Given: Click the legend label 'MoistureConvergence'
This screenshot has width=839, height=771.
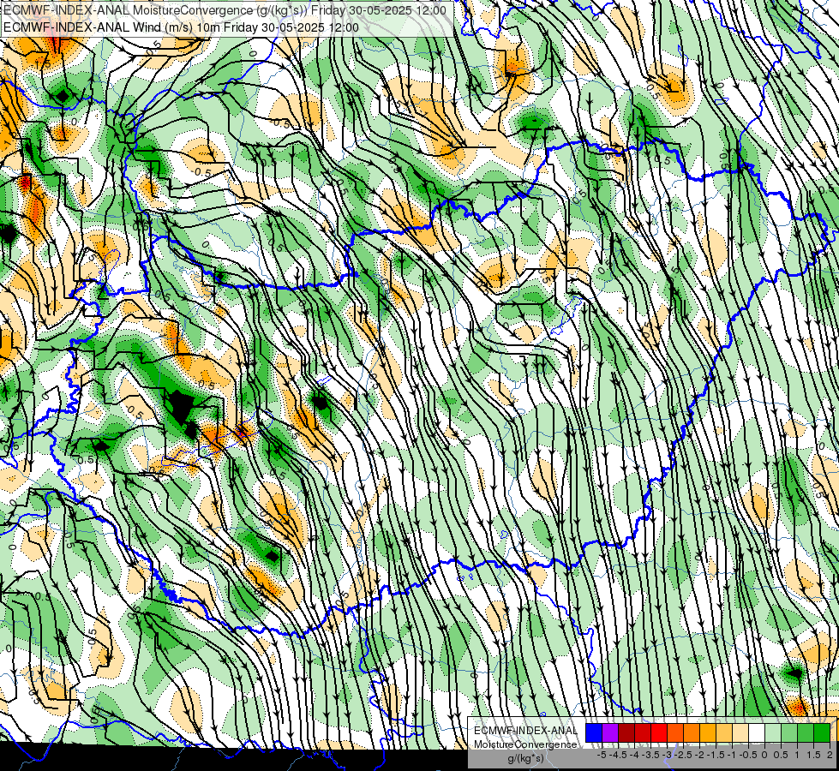Looking at the screenshot, I should coord(525,744).
